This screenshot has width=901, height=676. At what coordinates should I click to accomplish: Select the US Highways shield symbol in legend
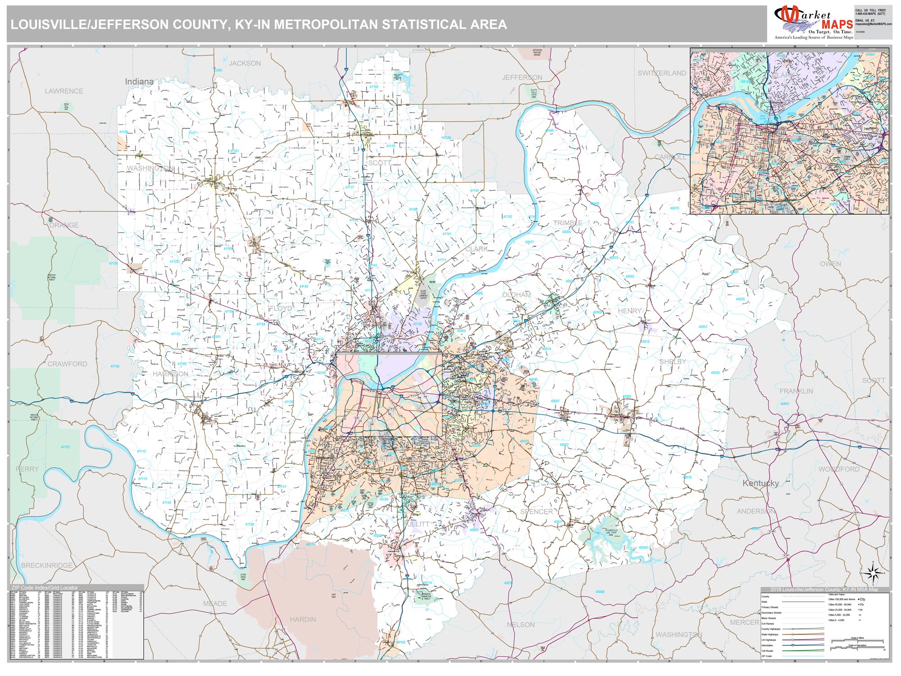coord(793,640)
